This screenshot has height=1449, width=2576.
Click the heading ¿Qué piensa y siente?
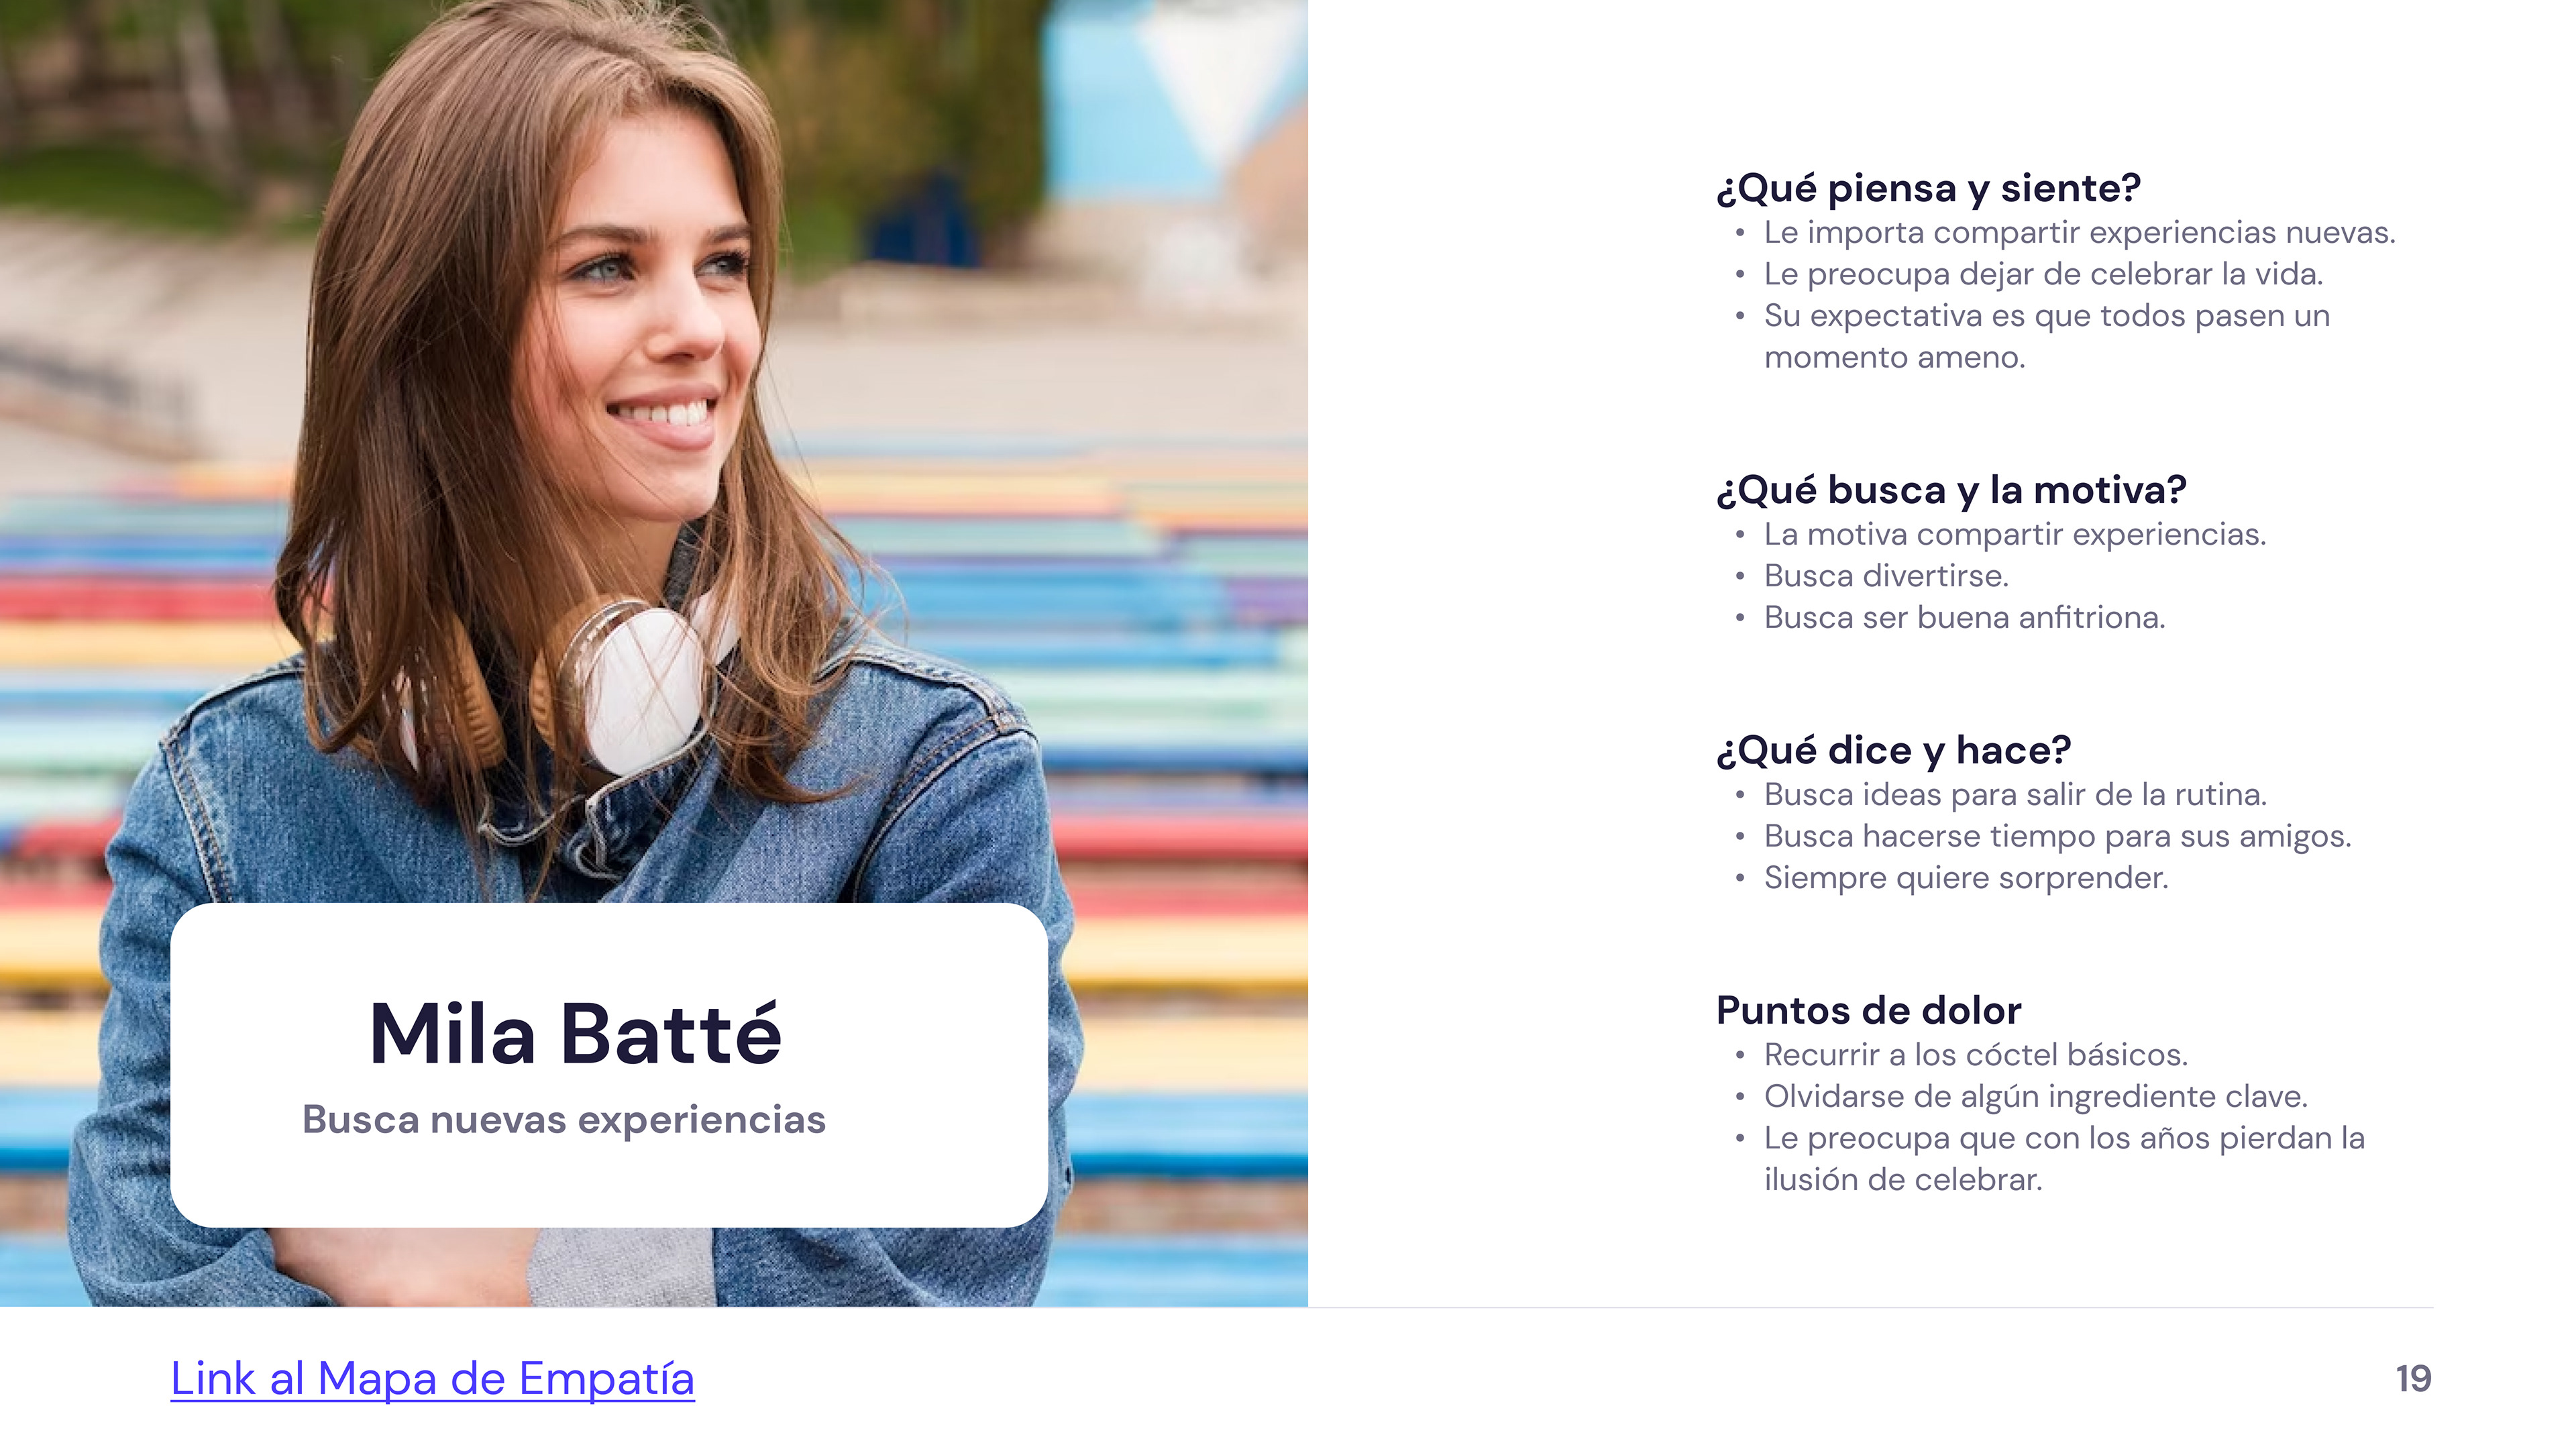pos(1928,188)
